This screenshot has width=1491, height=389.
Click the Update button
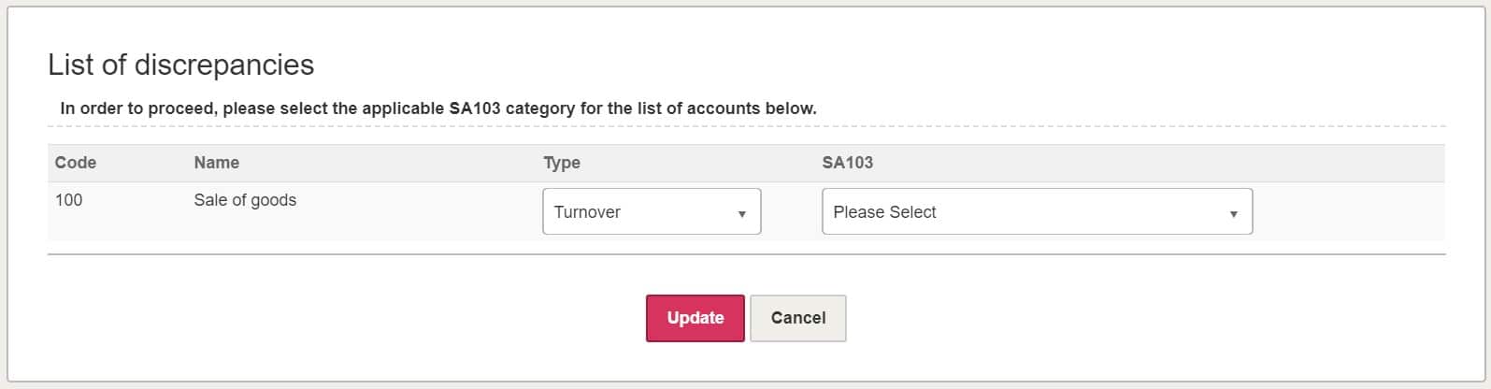point(695,318)
